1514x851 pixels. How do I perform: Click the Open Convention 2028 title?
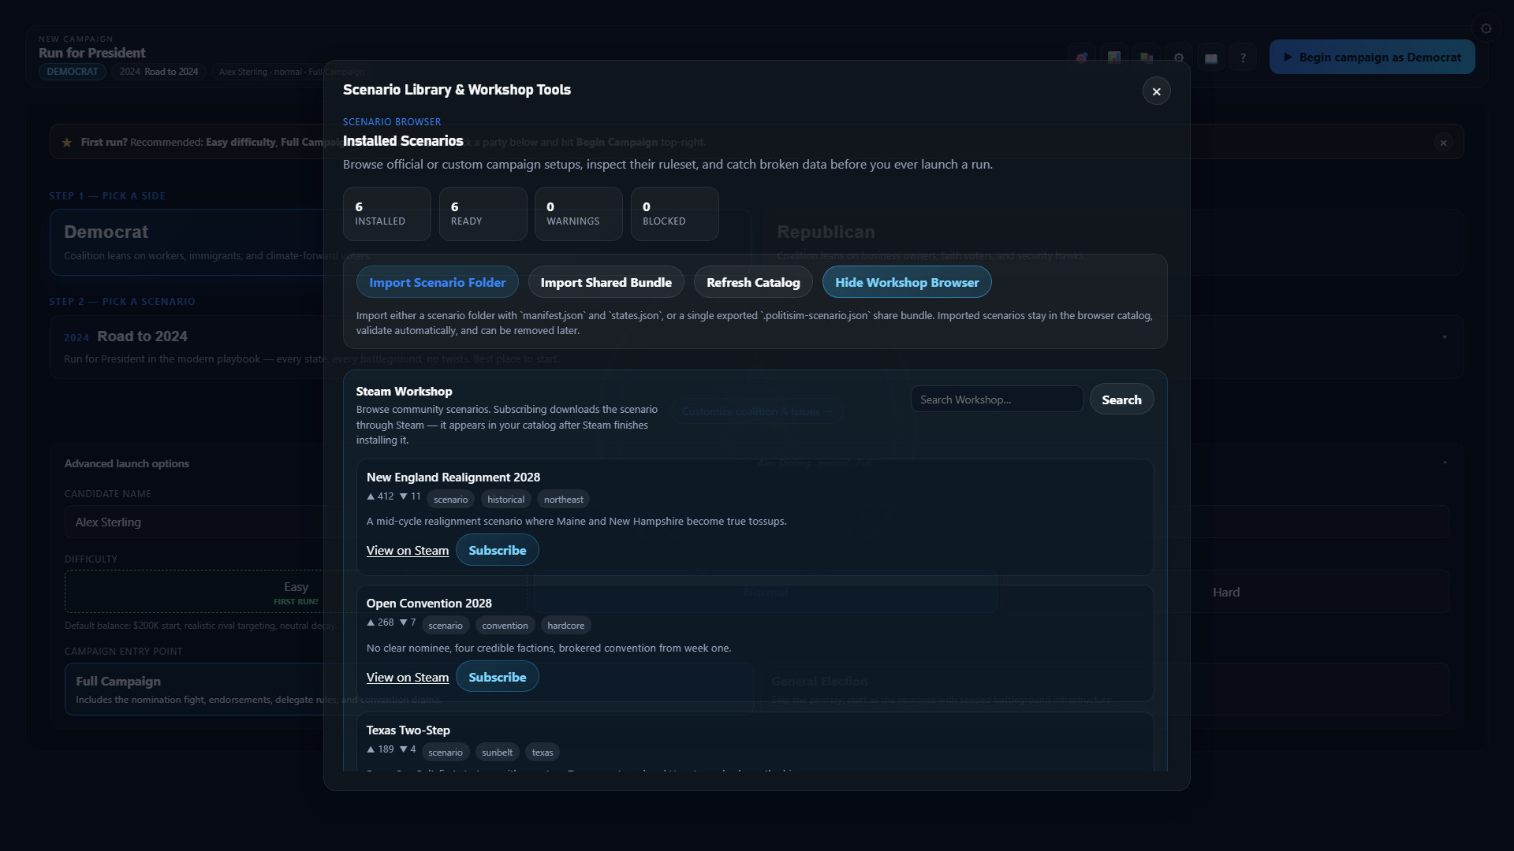(x=429, y=604)
